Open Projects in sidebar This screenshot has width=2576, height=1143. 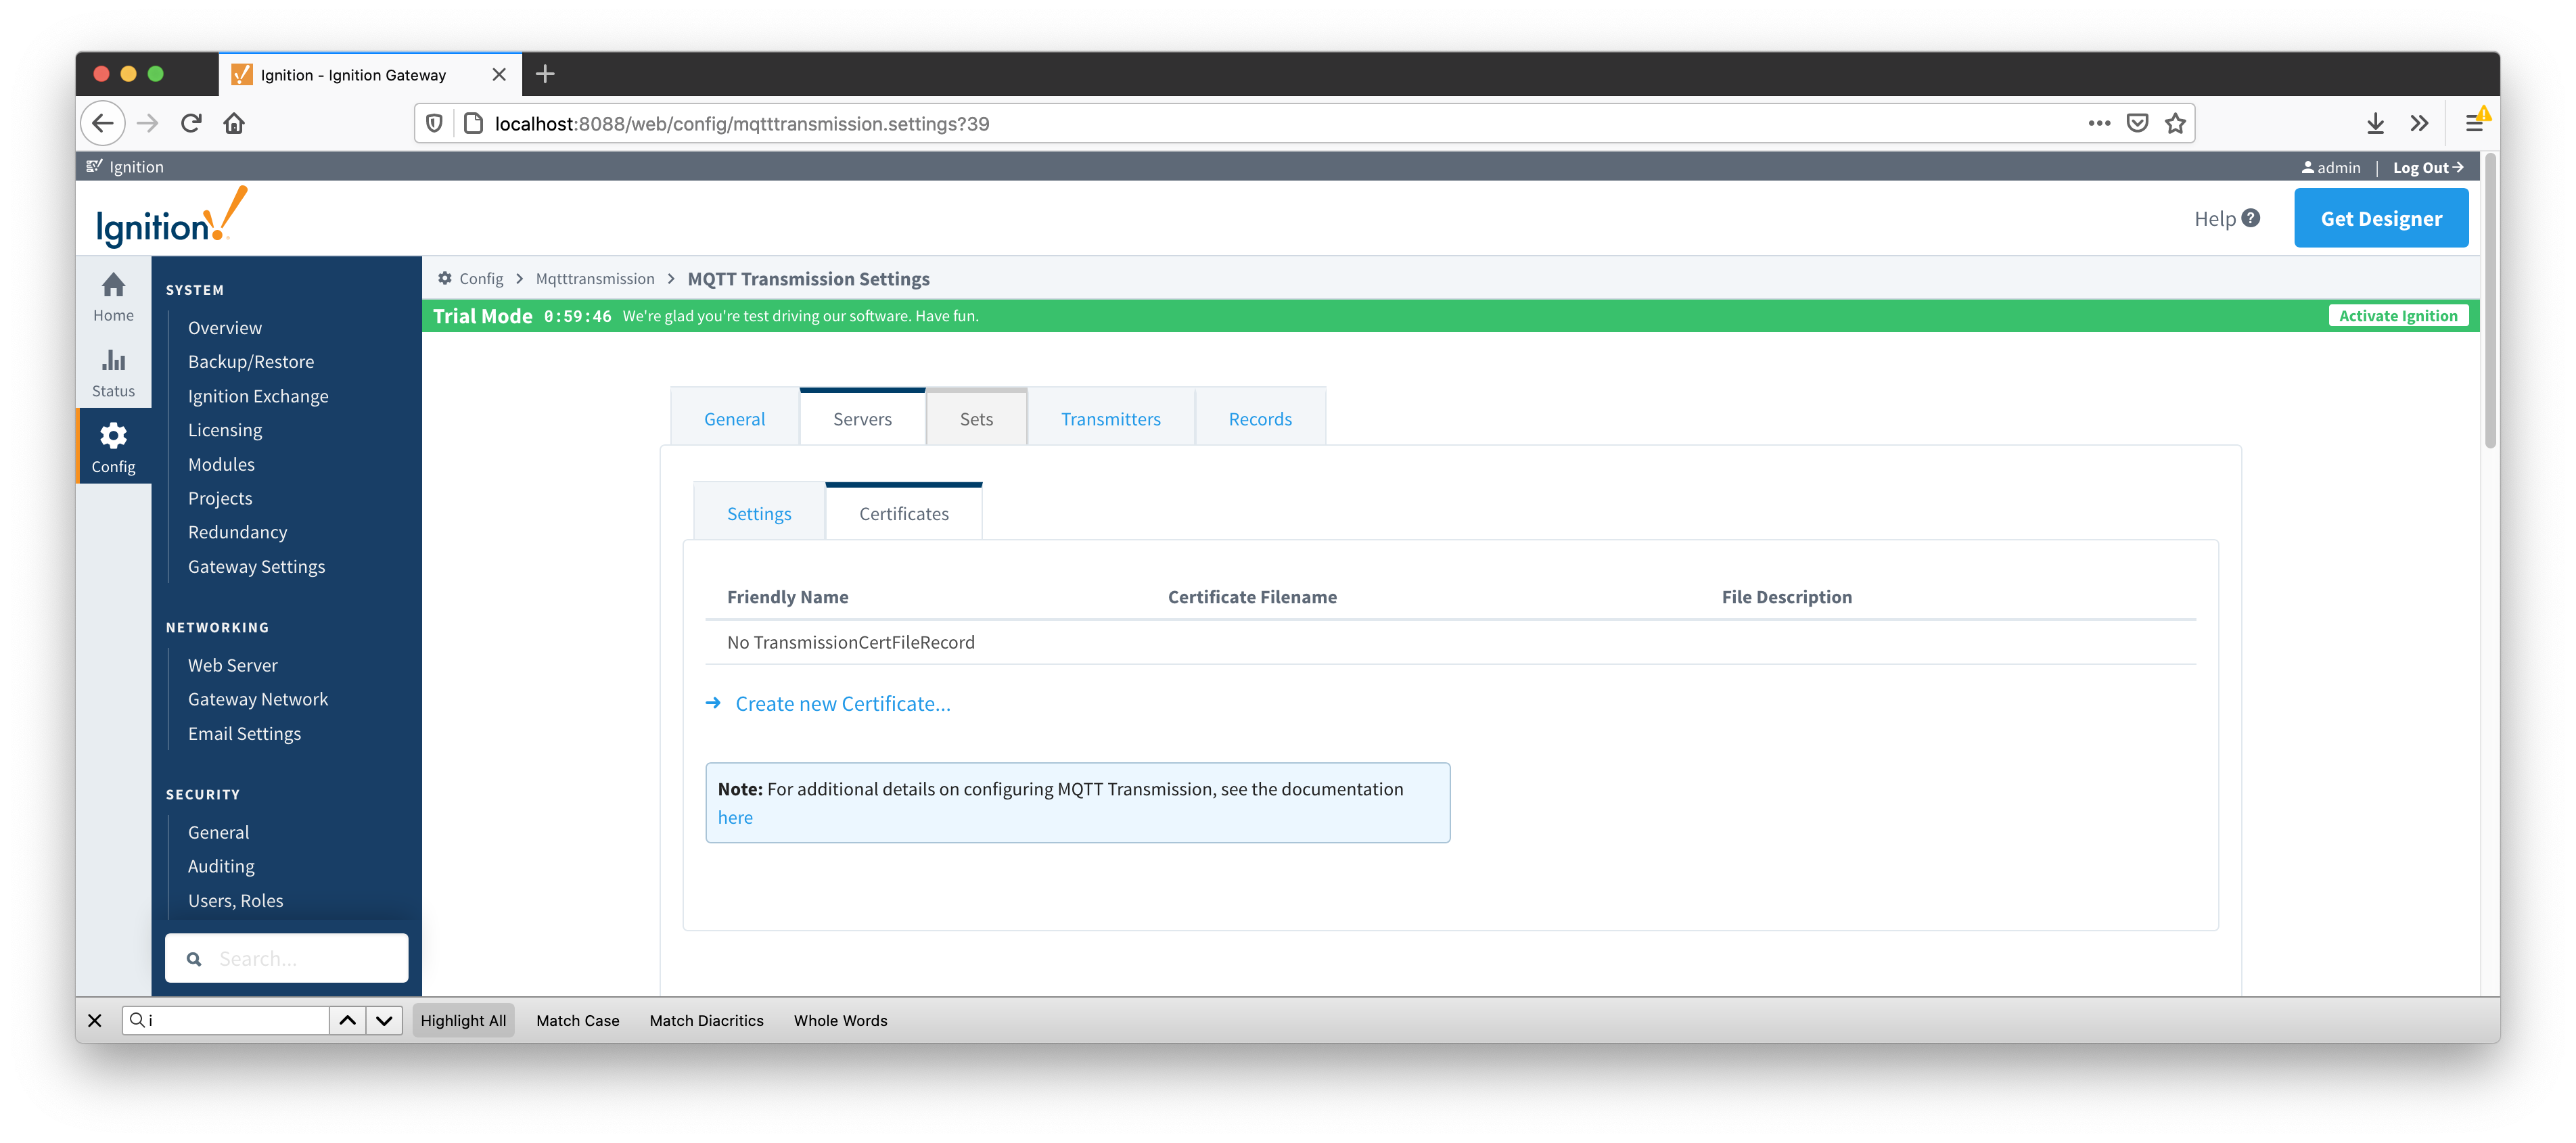[x=220, y=498]
